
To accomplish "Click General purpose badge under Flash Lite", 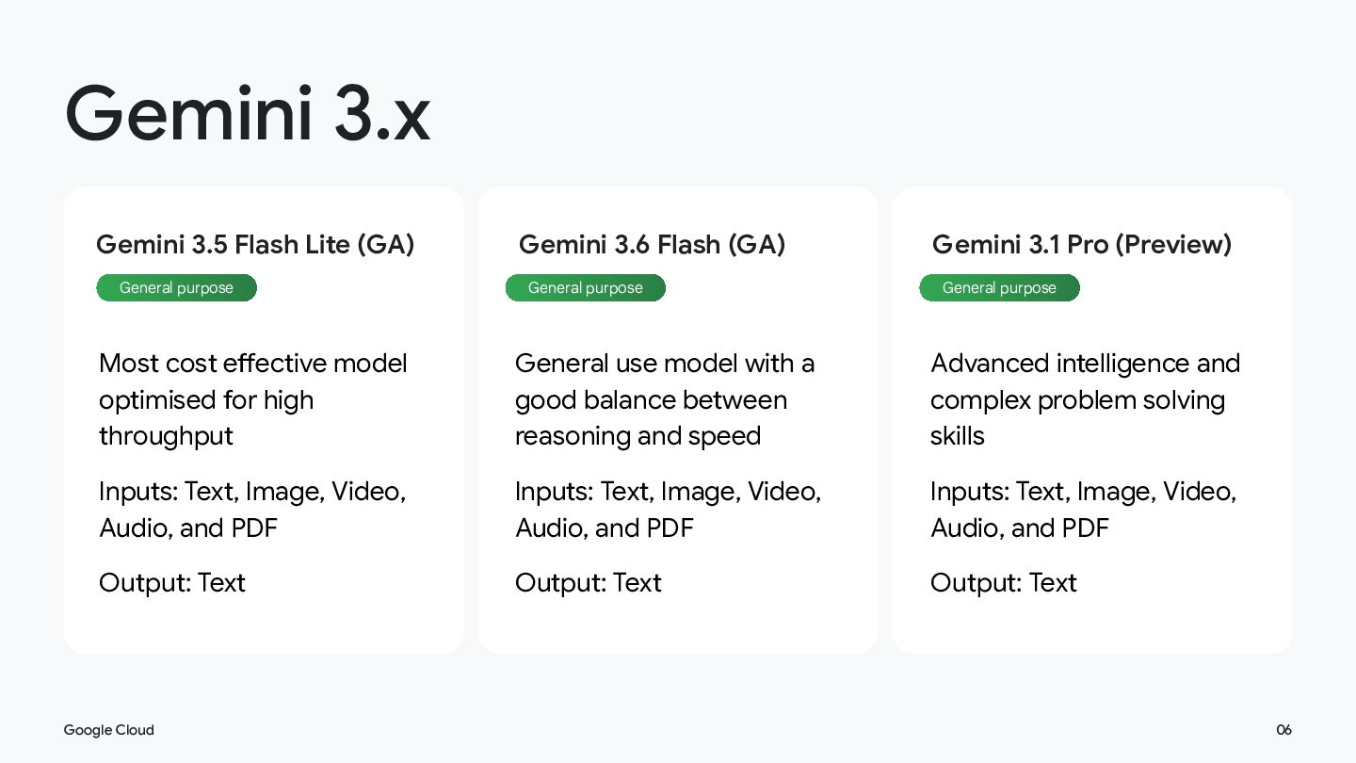I will coord(176,288).
